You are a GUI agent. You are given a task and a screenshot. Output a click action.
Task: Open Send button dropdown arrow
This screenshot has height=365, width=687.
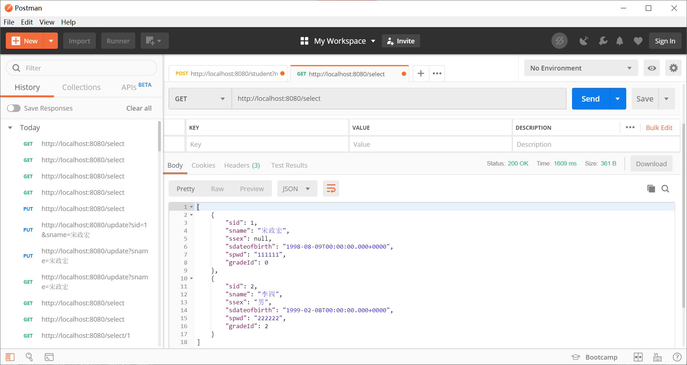click(x=618, y=99)
